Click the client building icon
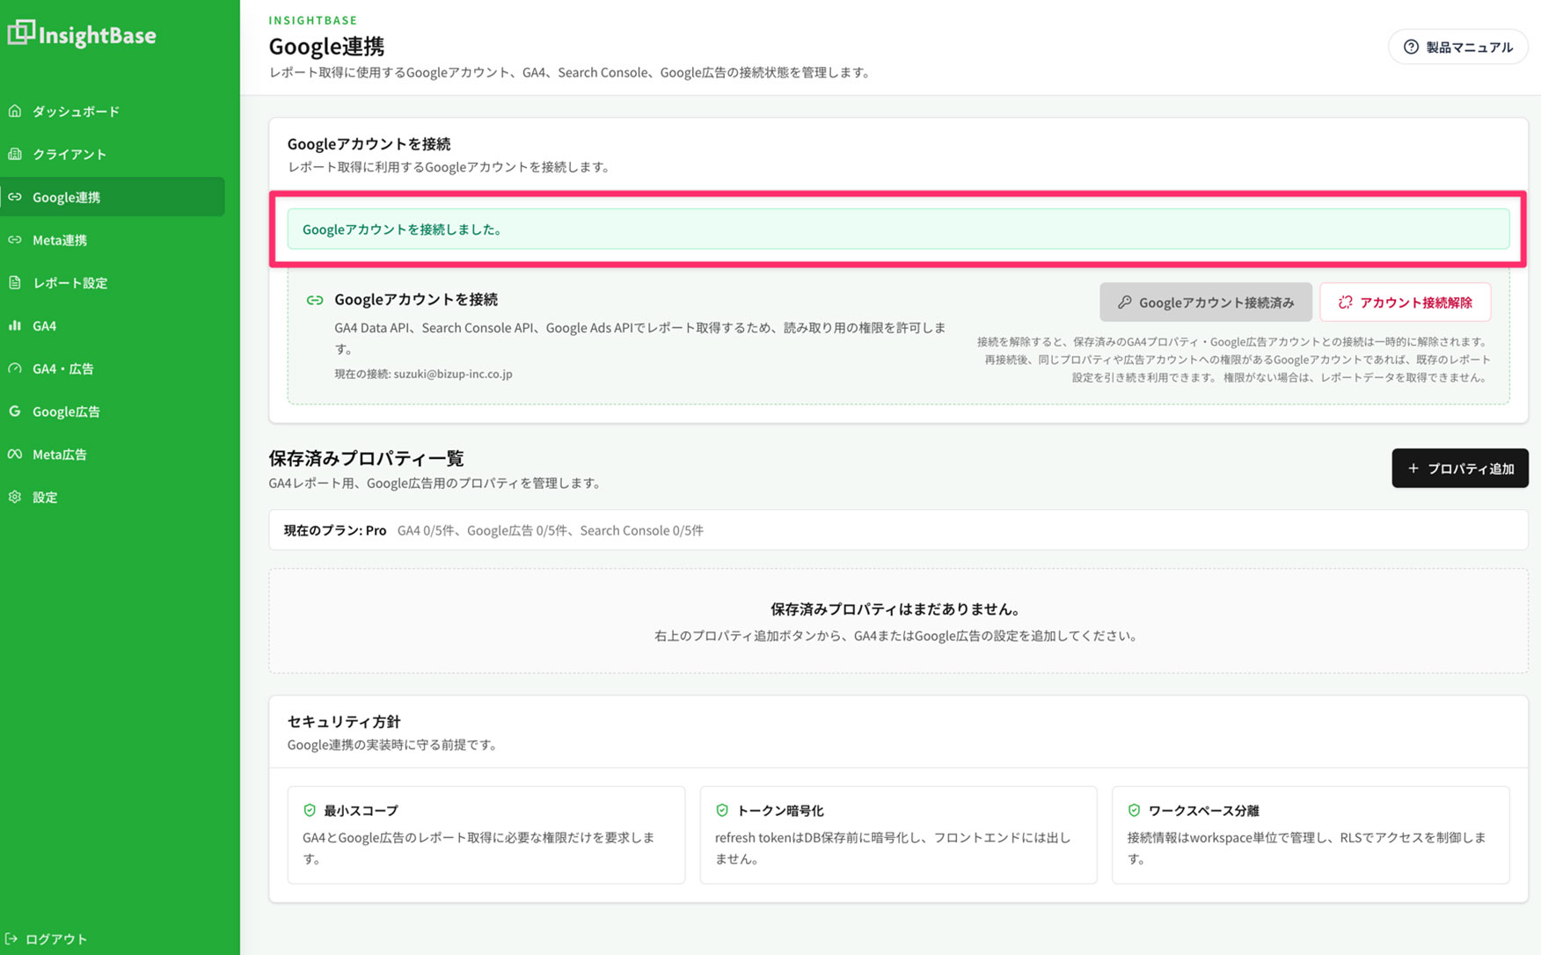The image size is (1541, 955). pos(15,154)
